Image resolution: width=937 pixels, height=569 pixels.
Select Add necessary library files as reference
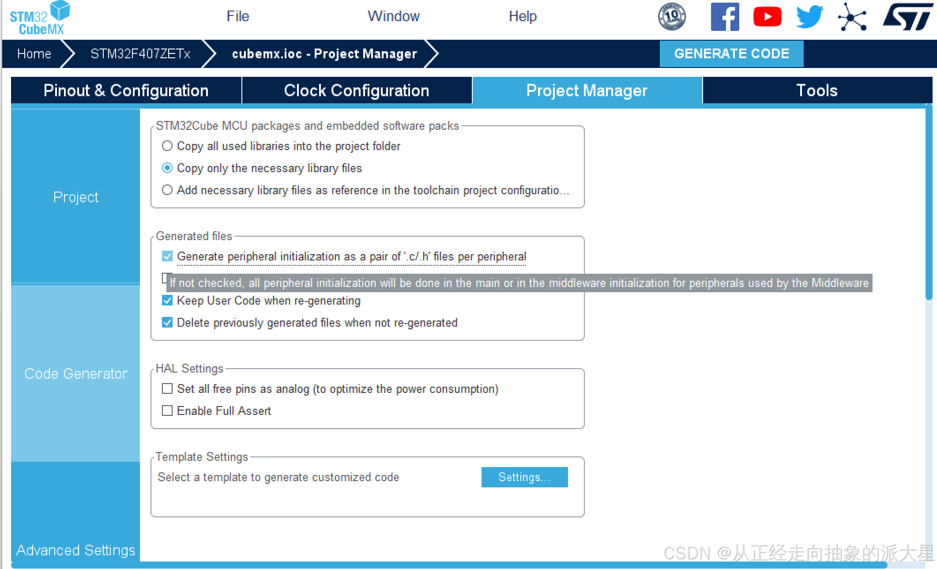coord(167,190)
